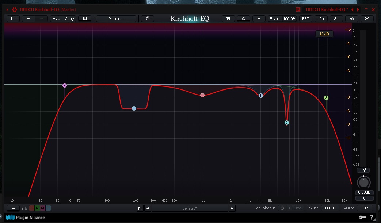Image resolution: width=381 pixels, height=223 pixels.
Task: Open the 12 dB range selector
Action: click(x=324, y=34)
